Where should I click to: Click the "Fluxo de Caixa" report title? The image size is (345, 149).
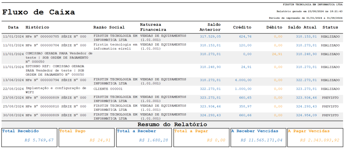38,12
